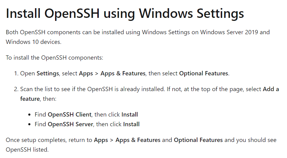
Task: Click the bold "Add a" text in step 2
Action: [x=271, y=89]
